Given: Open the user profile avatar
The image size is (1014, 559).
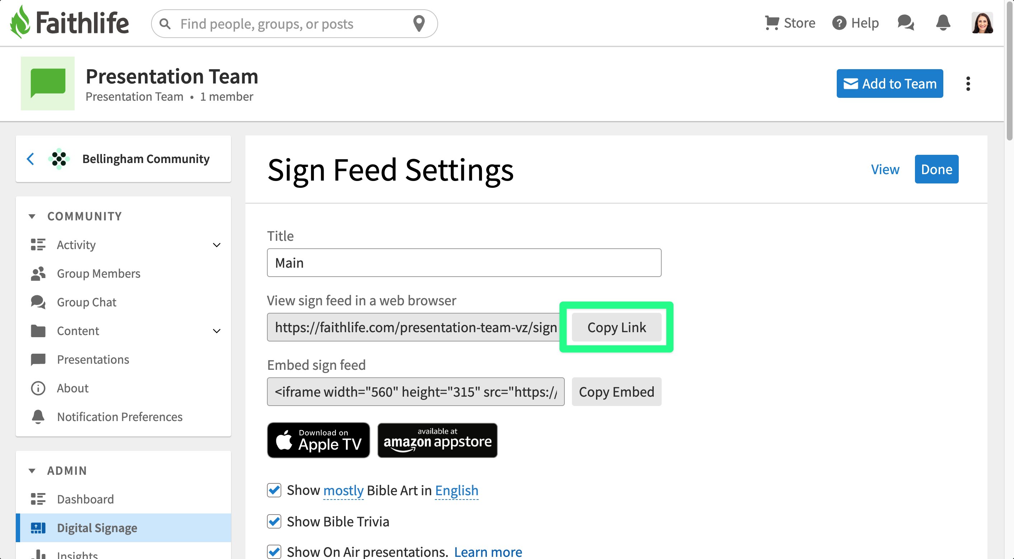Looking at the screenshot, I should (982, 23).
